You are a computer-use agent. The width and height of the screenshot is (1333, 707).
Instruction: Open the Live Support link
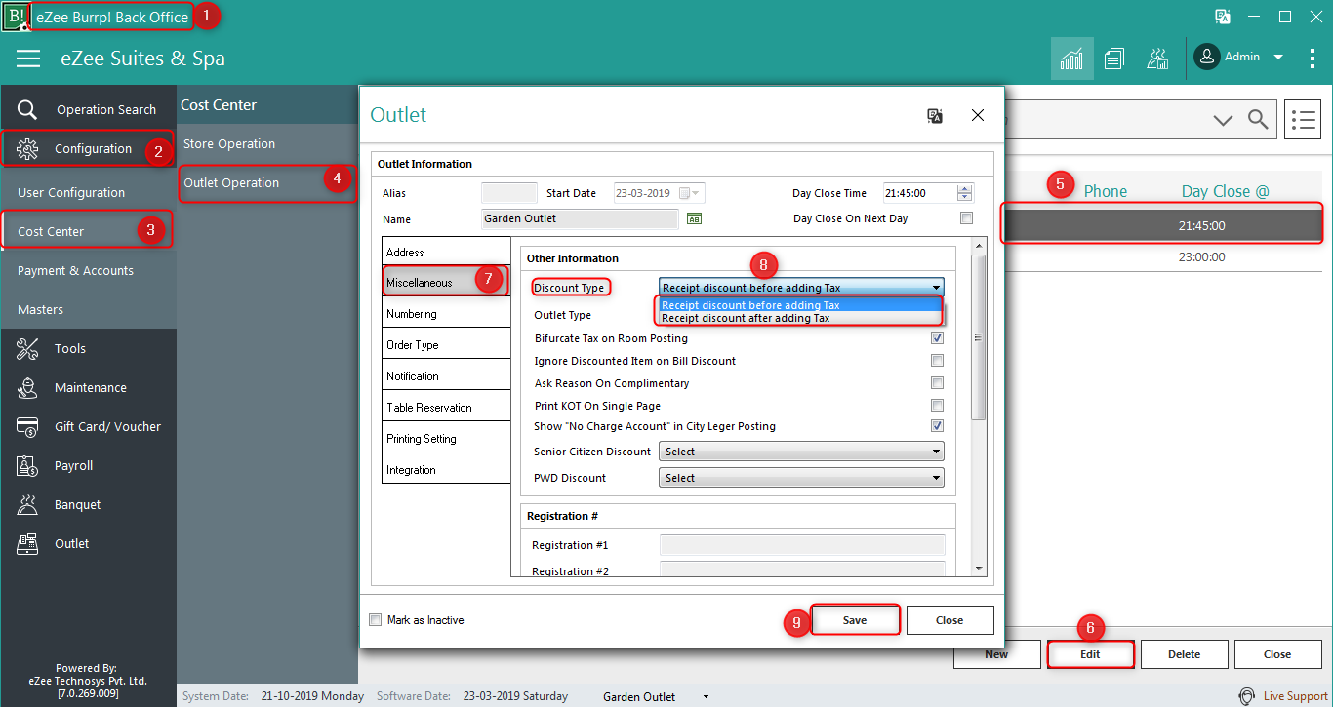tap(1295, 696)
